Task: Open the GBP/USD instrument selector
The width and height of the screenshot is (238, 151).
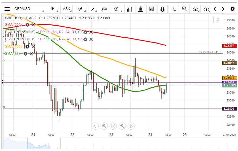Action: tap(29, 9)
